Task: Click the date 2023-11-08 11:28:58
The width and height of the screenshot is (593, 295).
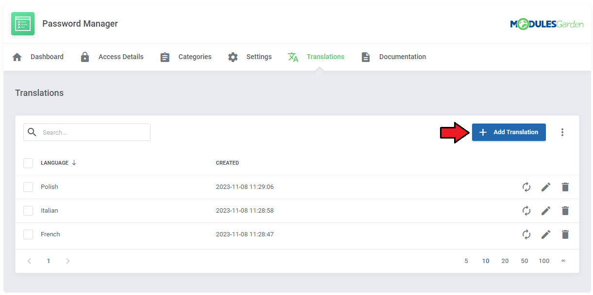Action: point(245,211)
